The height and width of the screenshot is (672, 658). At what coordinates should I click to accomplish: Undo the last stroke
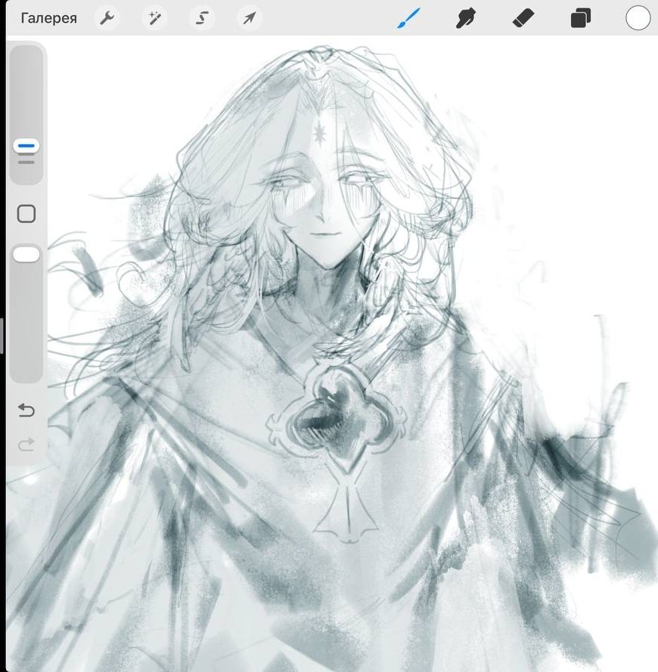point(26,410)
